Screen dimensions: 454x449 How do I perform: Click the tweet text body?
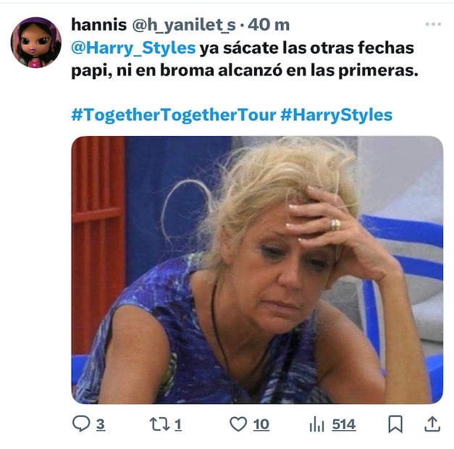coord(245,59)
